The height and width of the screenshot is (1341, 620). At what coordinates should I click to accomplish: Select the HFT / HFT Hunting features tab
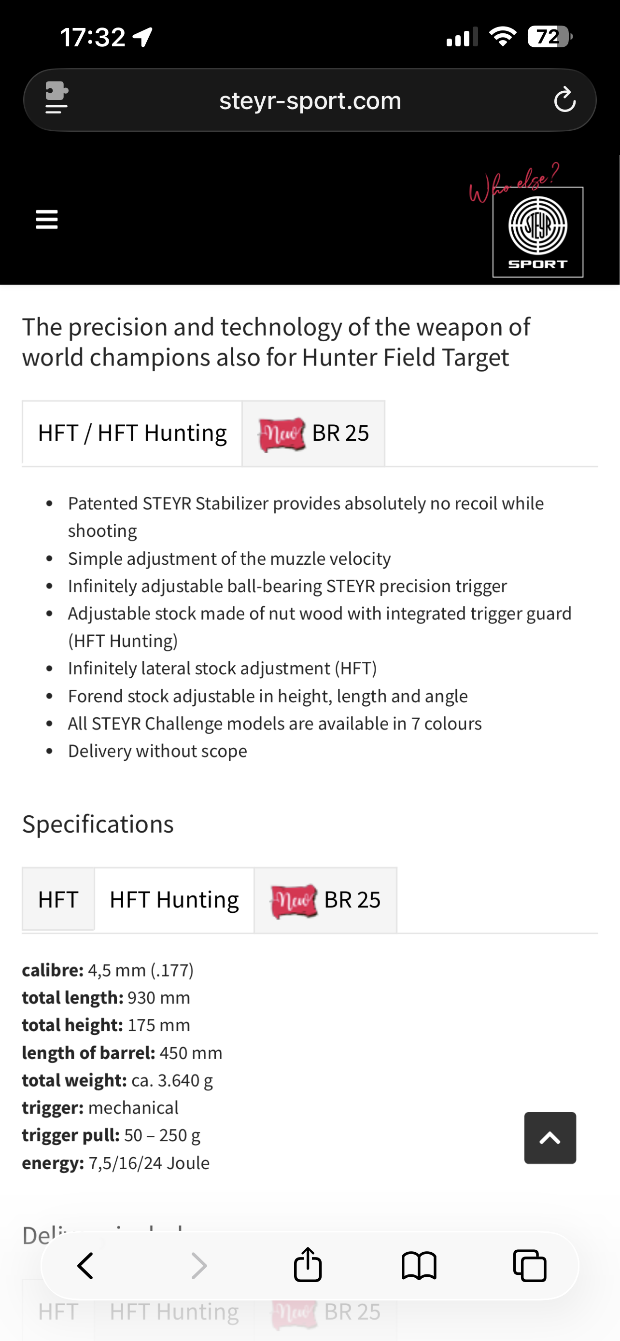click(132, 433)
